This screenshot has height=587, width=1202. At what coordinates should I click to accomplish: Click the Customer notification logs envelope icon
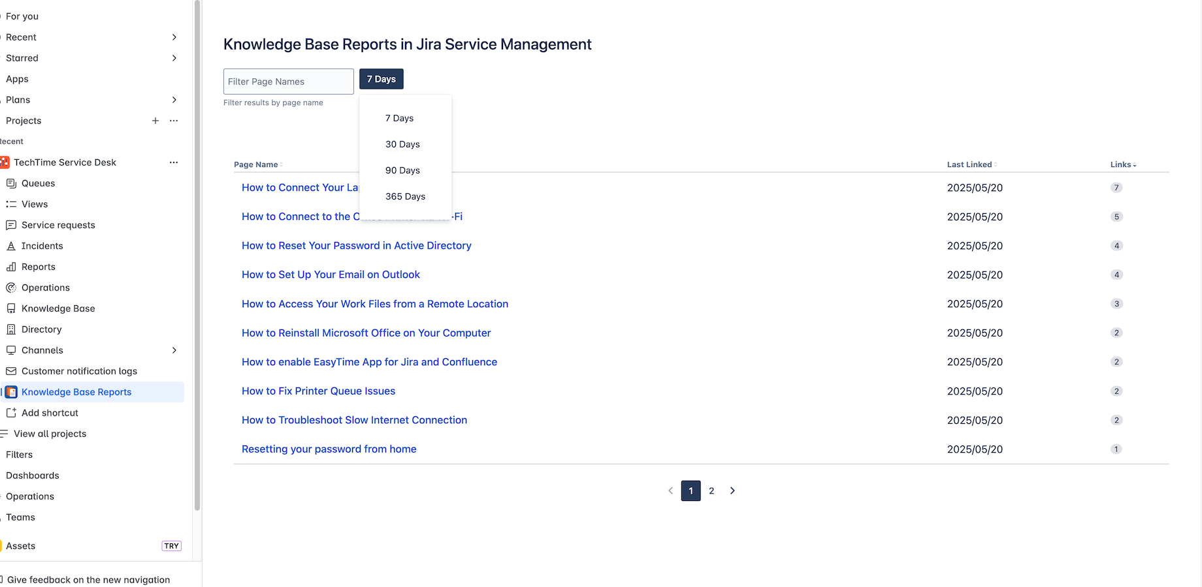11,371
